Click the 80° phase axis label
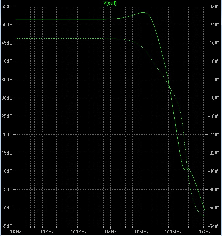222x236 pixels. coord(216,61)
